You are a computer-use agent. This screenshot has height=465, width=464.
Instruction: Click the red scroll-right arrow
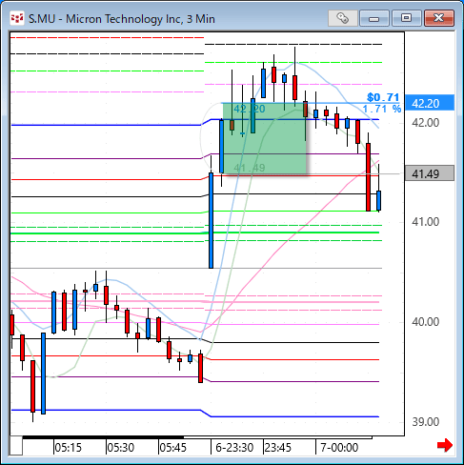445,445
